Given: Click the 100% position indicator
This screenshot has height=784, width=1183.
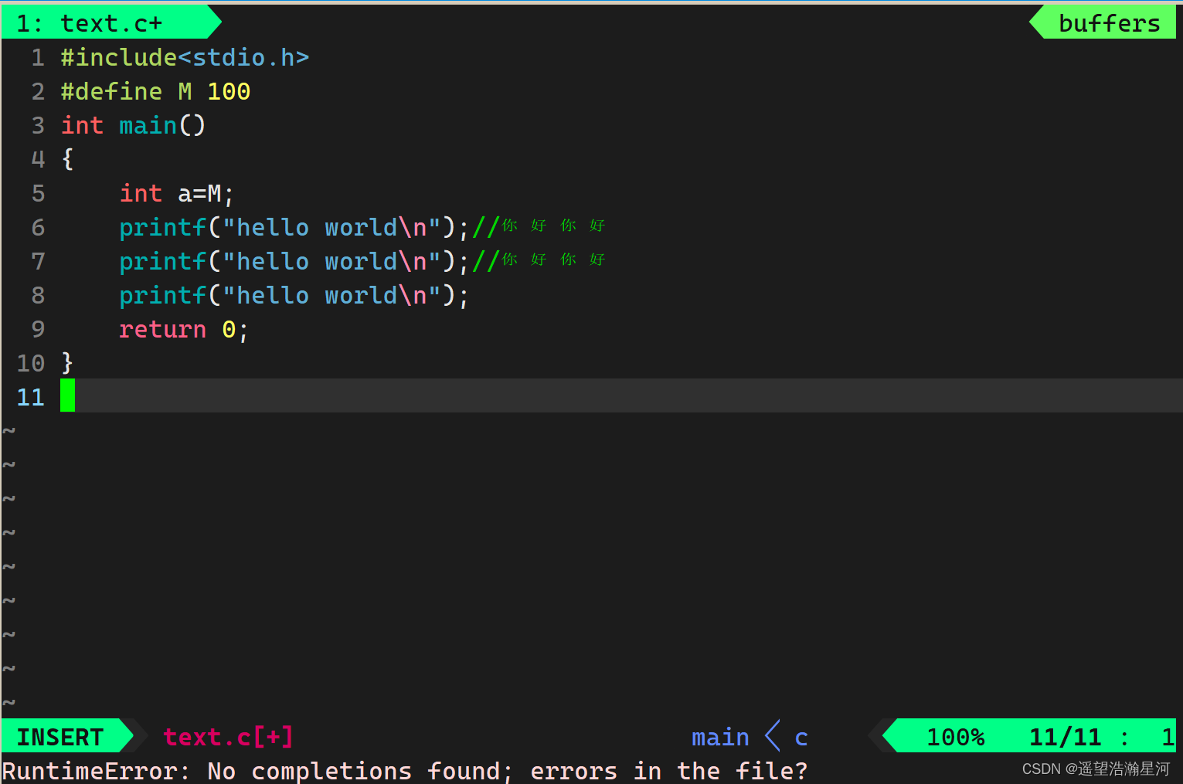Looking at the screenshot, I should 956,737.
